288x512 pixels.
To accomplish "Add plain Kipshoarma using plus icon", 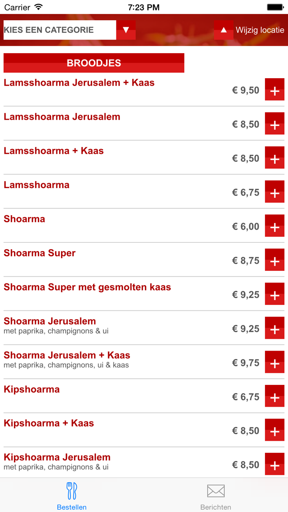I will (x=274, y=396).
